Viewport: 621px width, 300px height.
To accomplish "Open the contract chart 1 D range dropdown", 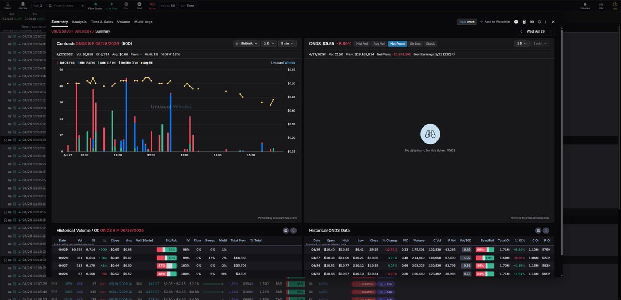I will pyautogui.click(x=269, y=44).
